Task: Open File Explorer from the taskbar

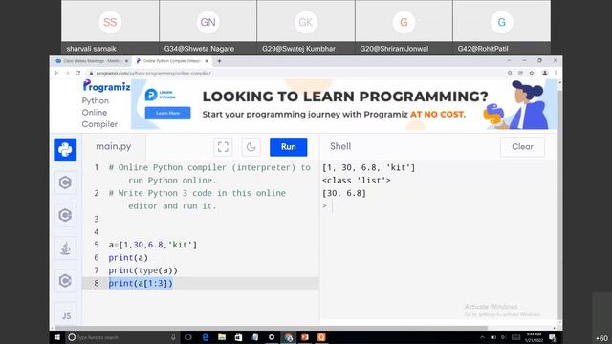Action: pyautogui.click(x=222, y=337)
